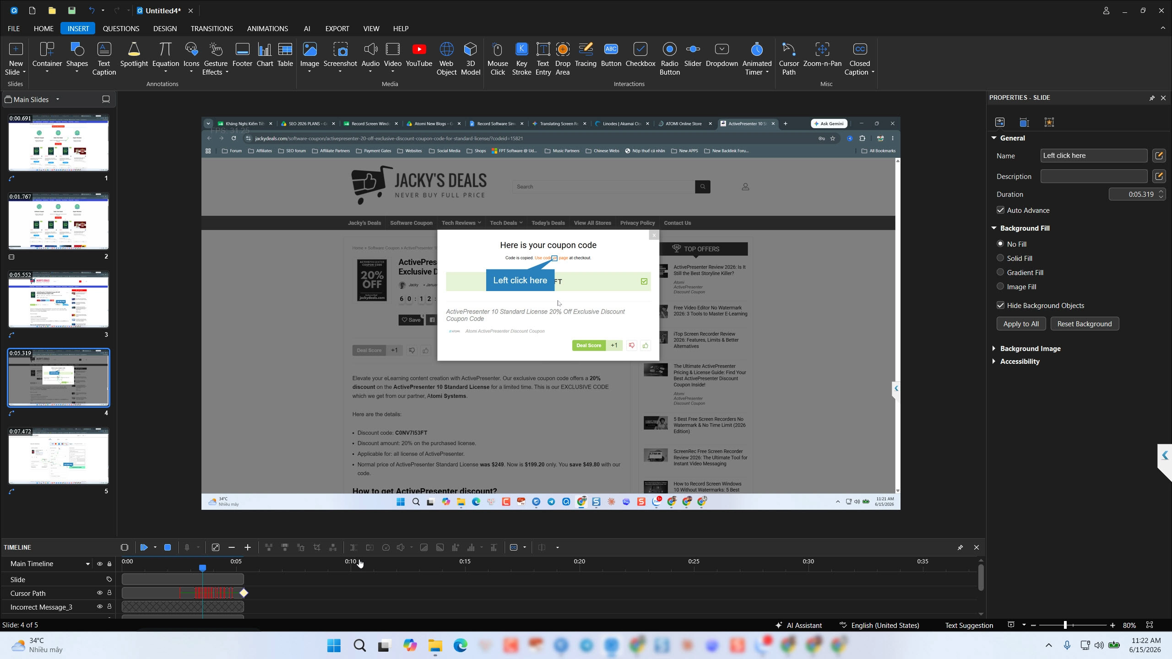Add a Mouse Click interaction
Image resolution: width=1172 pixels, height=659 pixels.
click(498, 59)
